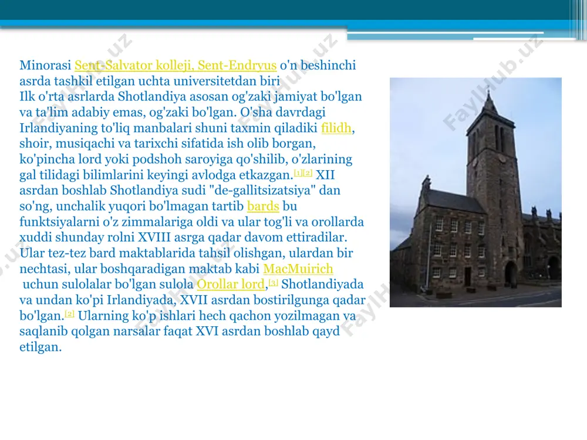Click the word Minorasi at the paragraph start

click(x=45, y=66)
